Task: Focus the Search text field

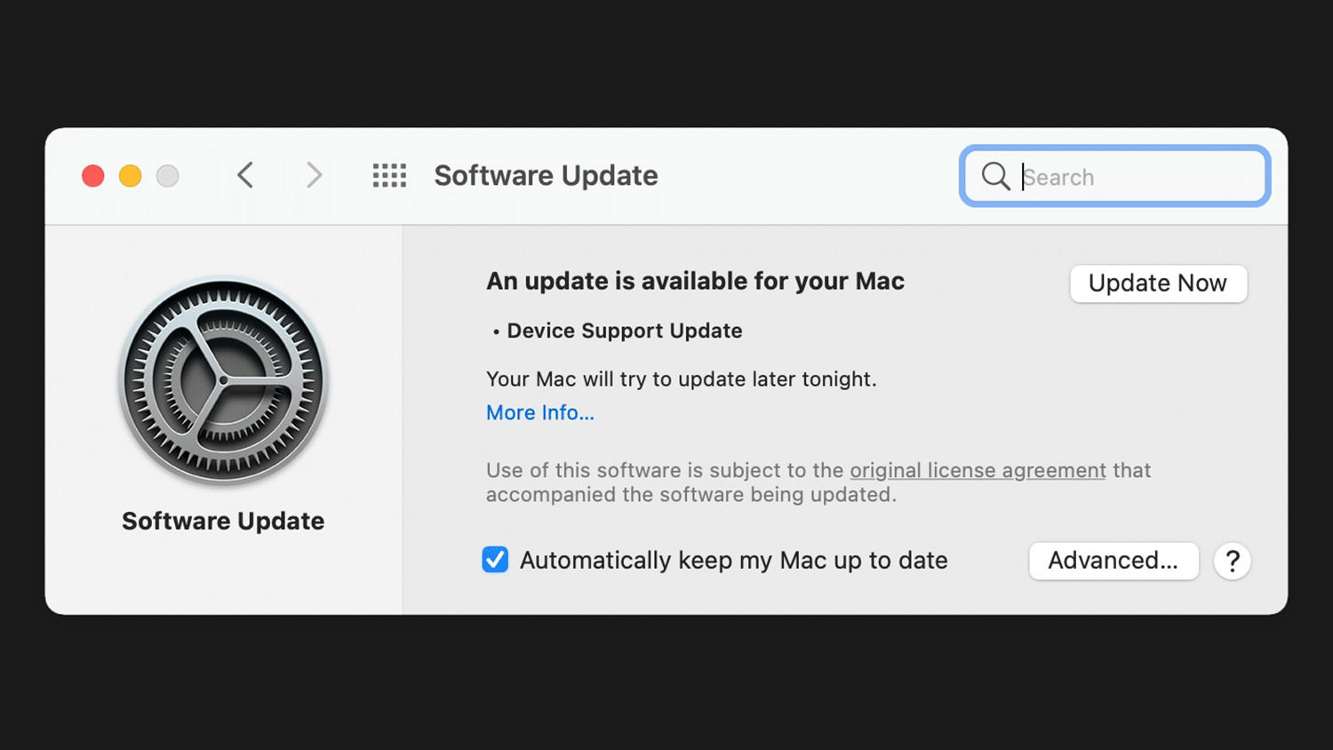Action: coord(1115,176)
